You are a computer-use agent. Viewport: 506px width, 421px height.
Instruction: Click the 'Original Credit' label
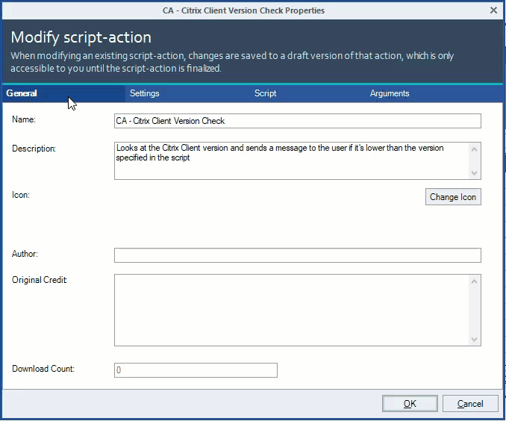click(39, 280)
